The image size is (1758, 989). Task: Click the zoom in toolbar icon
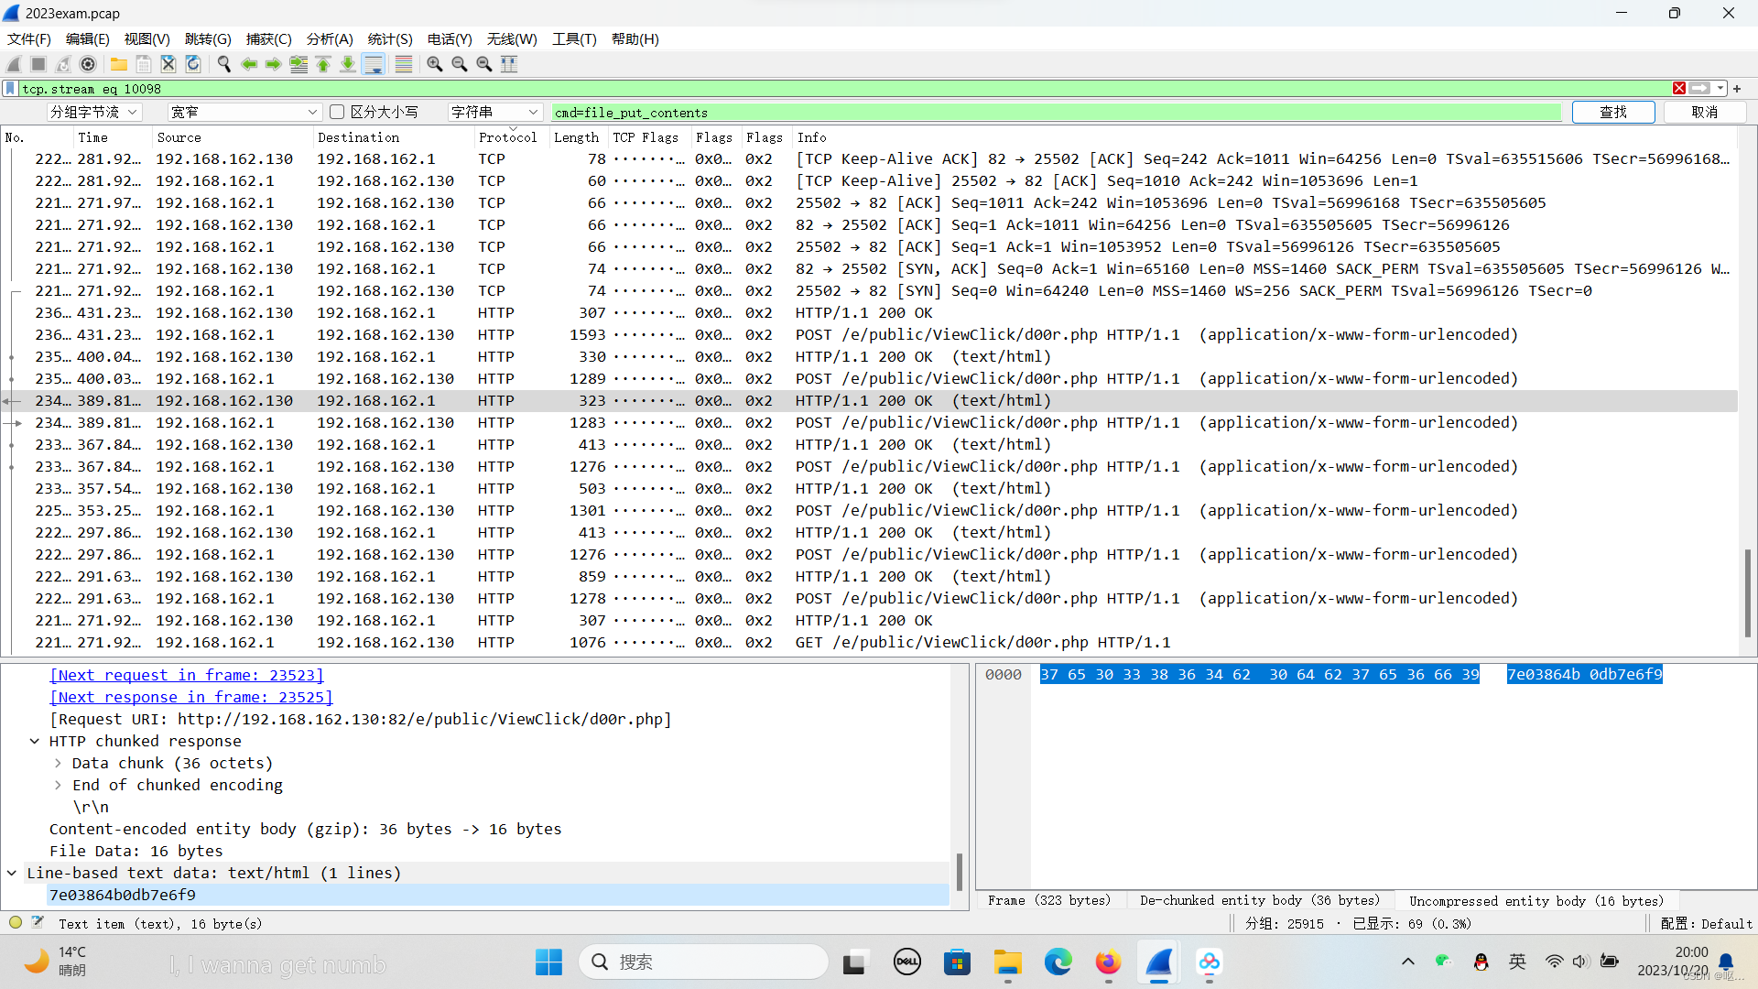click(x=435, y=64)
